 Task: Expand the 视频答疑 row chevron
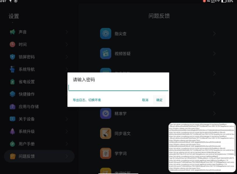pos(214,54)
